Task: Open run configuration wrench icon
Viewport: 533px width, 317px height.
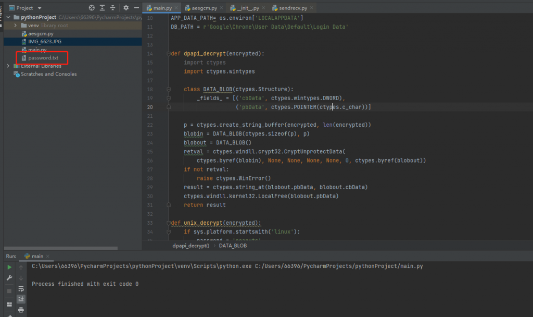Action: tap(9, 278)
